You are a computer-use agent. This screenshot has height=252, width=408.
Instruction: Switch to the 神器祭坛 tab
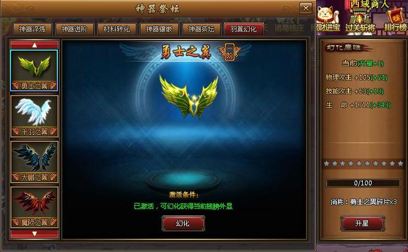point(201,29)
